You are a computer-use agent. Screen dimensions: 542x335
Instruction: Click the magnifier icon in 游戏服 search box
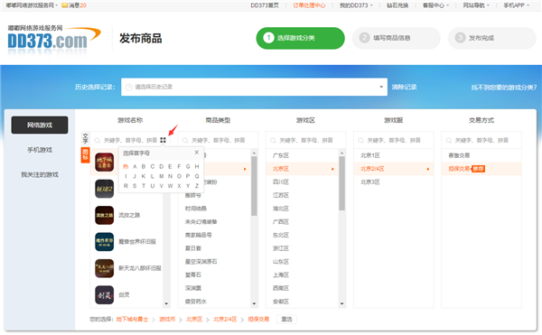(x=360, y=141)
